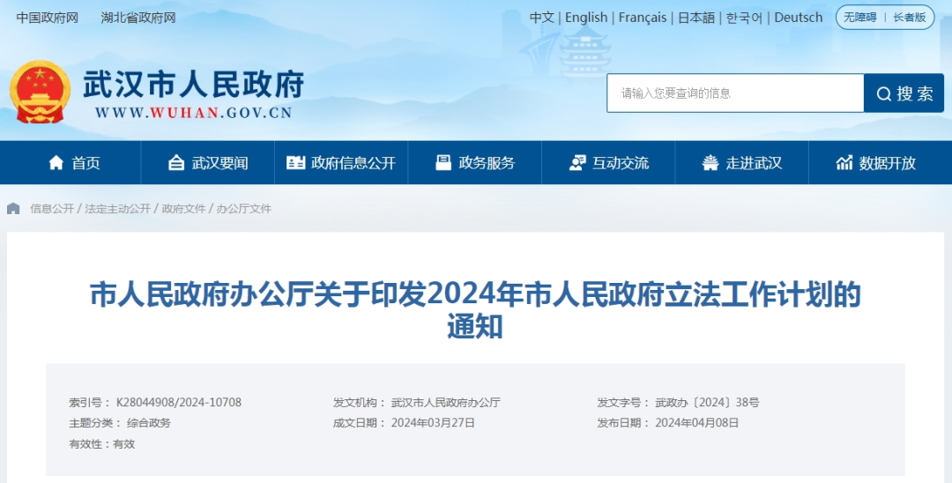Switch language to 한국어

click(744, 18)
